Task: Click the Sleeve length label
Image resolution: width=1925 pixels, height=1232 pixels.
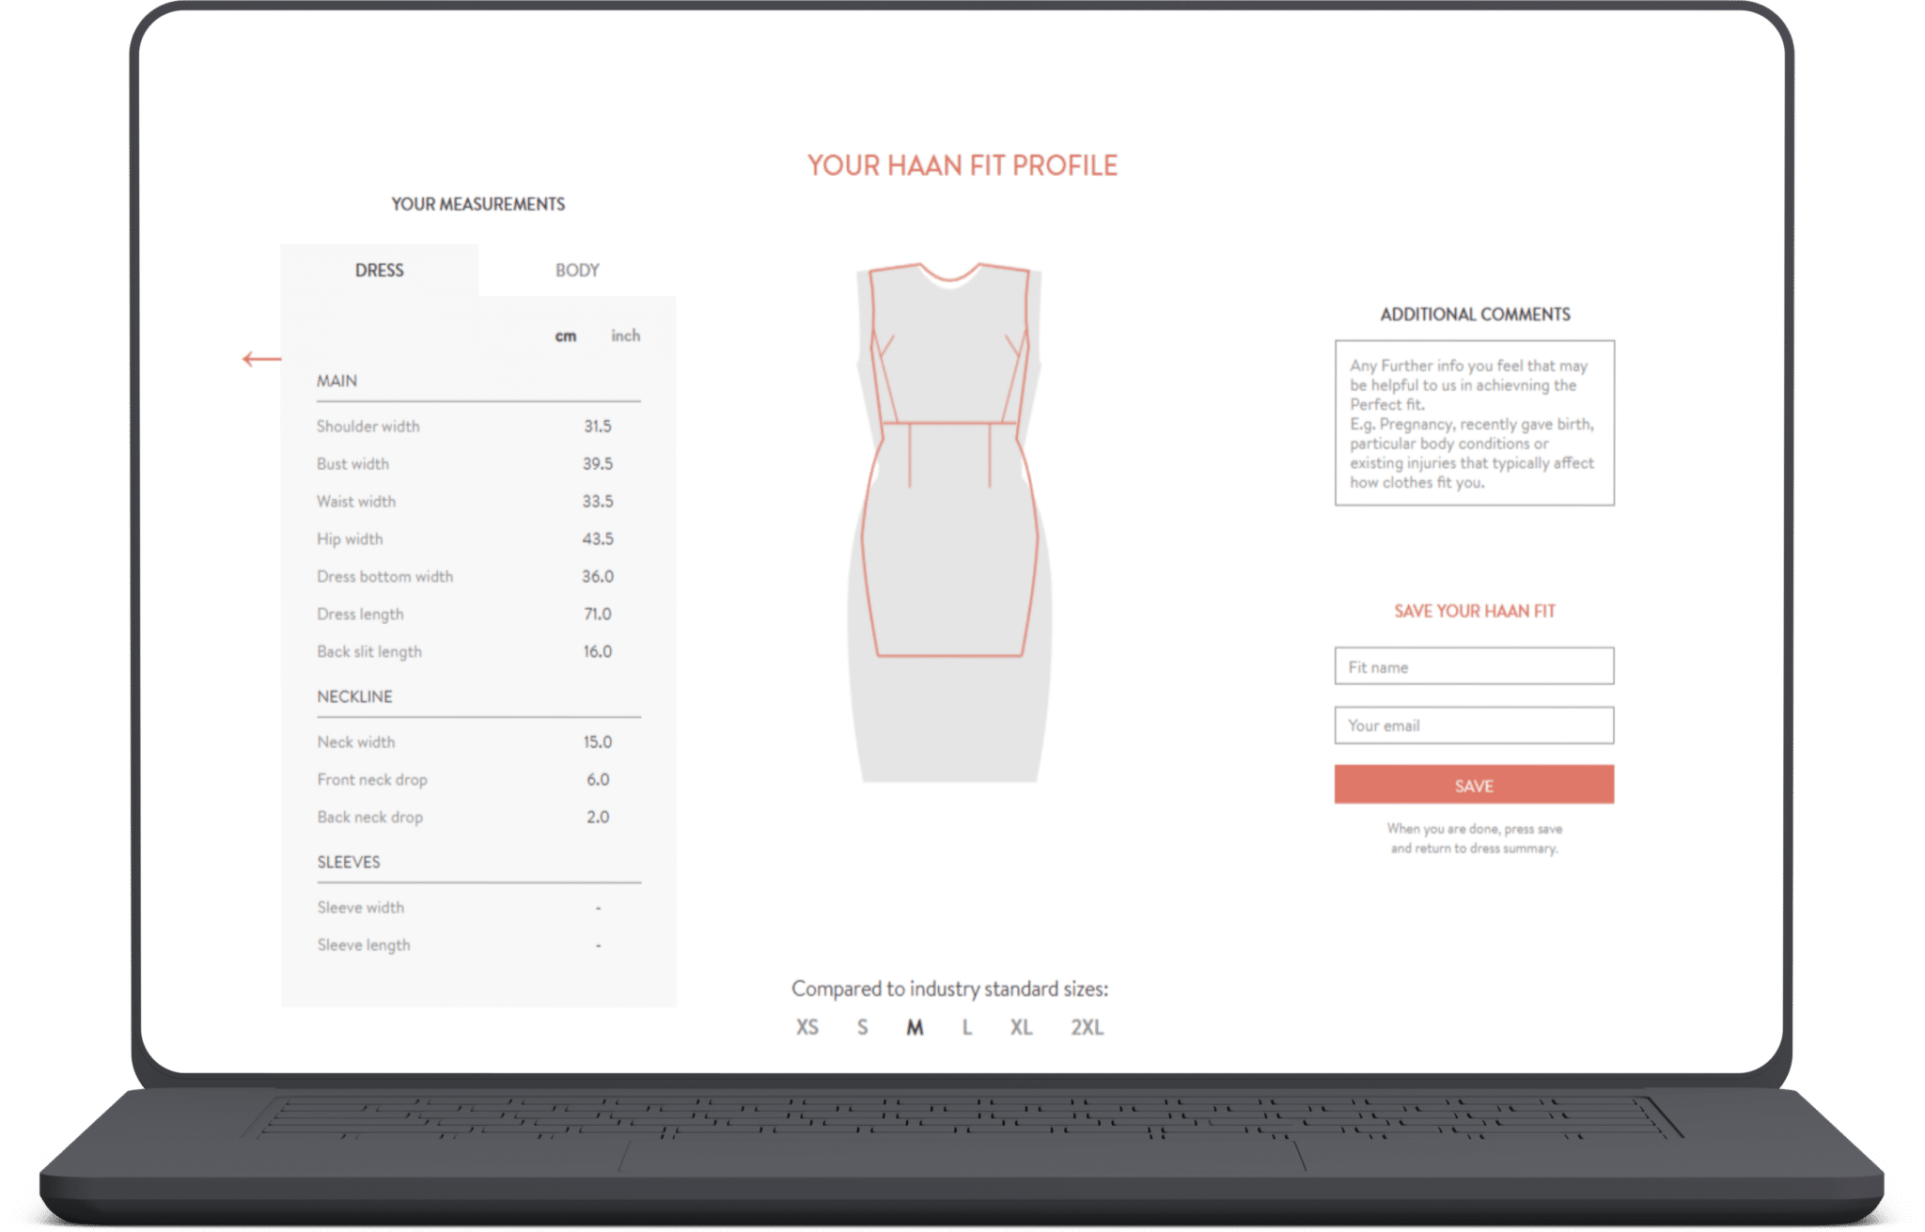Action: (x=364, y=945)
